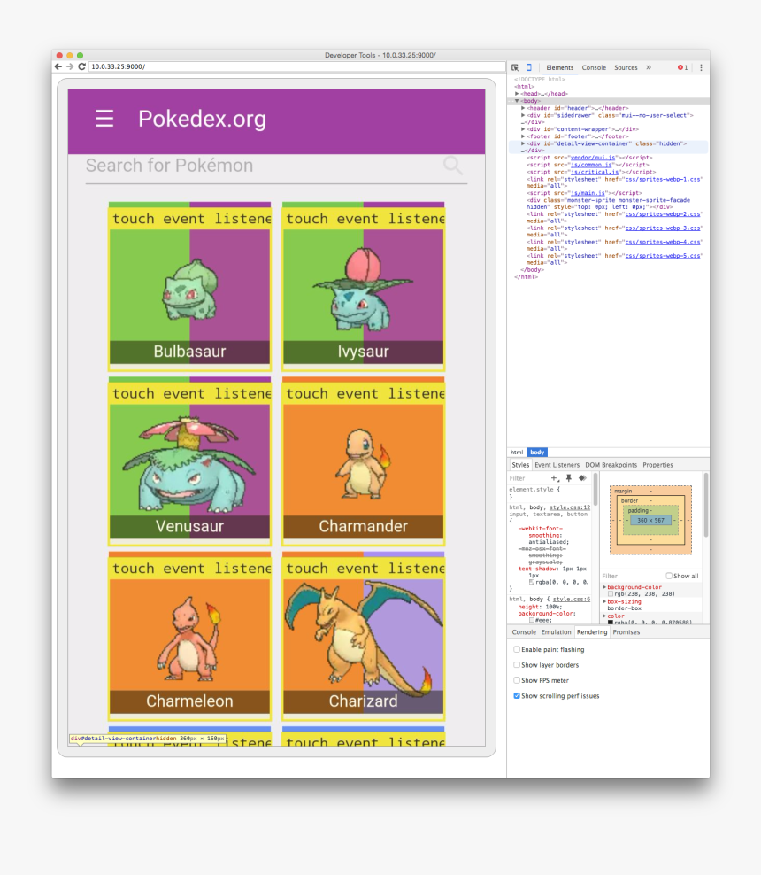Viewport: 761px width, 875px height.
Task: Open the Event Listeners tab
Action: 557,465
